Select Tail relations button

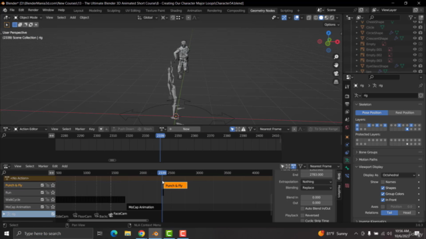pyautogui.click(x=389, y=212)
